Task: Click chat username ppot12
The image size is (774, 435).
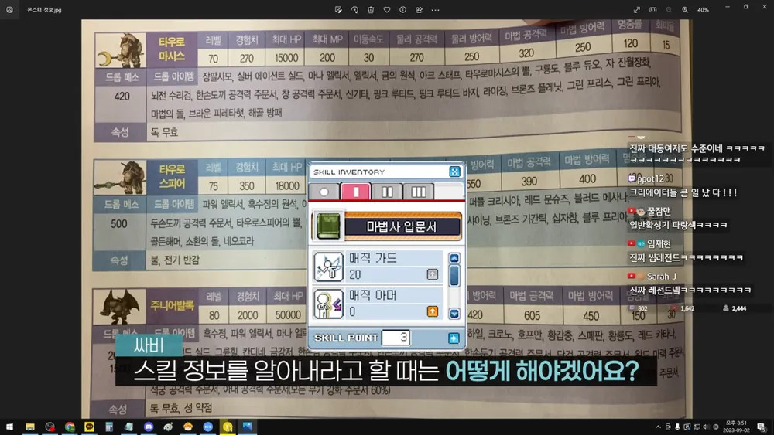Action: pyautogui.click(x=651, y=178)
